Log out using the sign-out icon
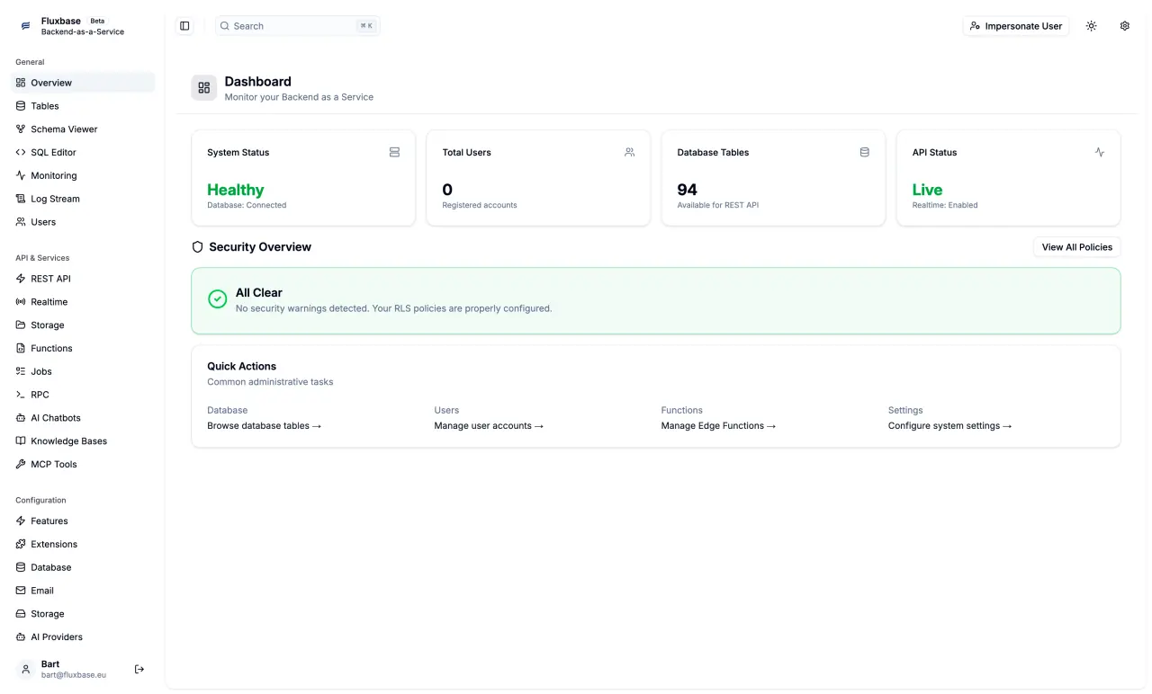This screenshot has width=1152, height=694. pos(139,669)
